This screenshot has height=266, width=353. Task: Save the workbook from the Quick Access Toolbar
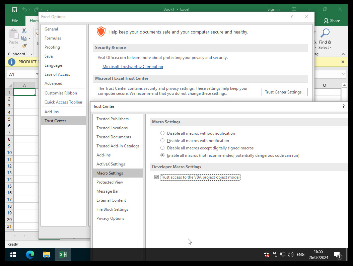tap(14, 9)
